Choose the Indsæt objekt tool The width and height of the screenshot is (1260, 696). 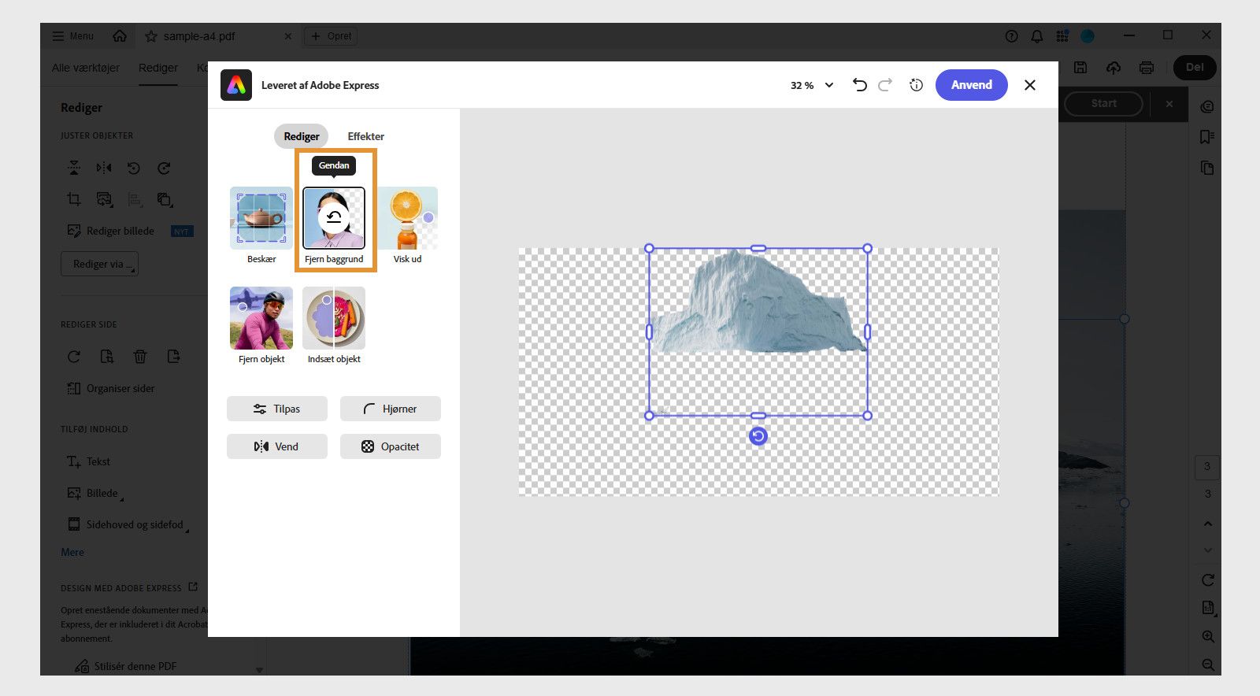(334, 318)
